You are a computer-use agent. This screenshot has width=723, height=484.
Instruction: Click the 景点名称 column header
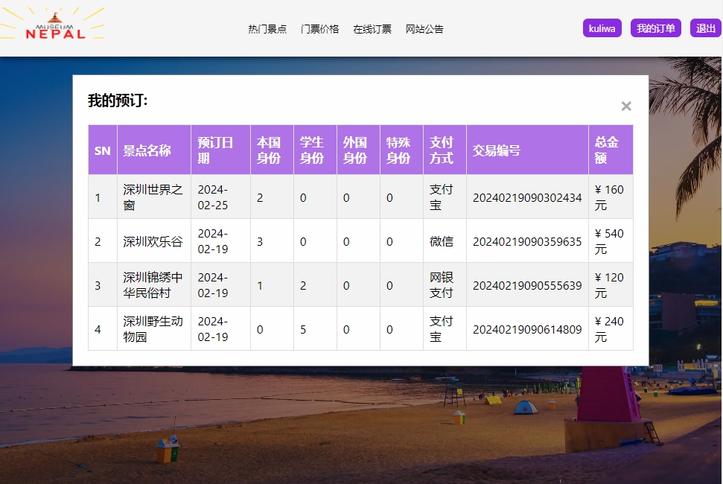coord(147,150)
